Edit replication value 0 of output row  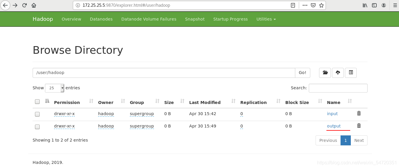click(x=242, y=126)
